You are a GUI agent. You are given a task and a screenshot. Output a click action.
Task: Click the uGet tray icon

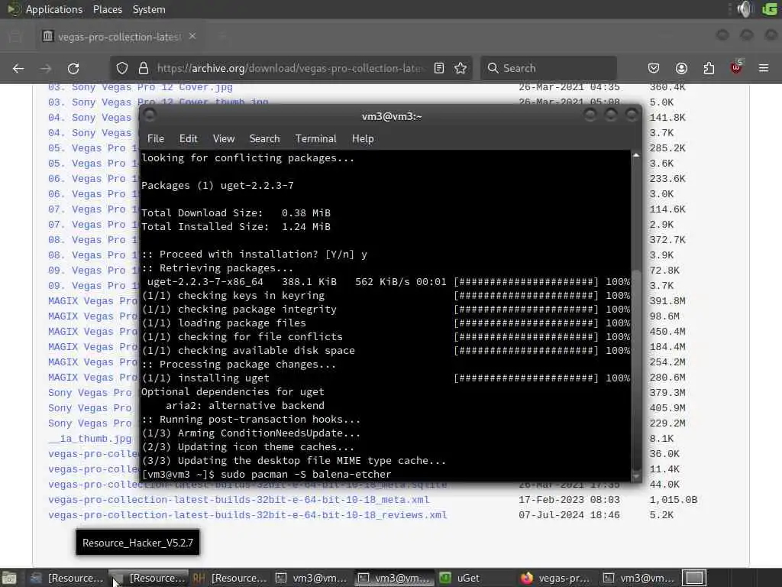[770, 9]
